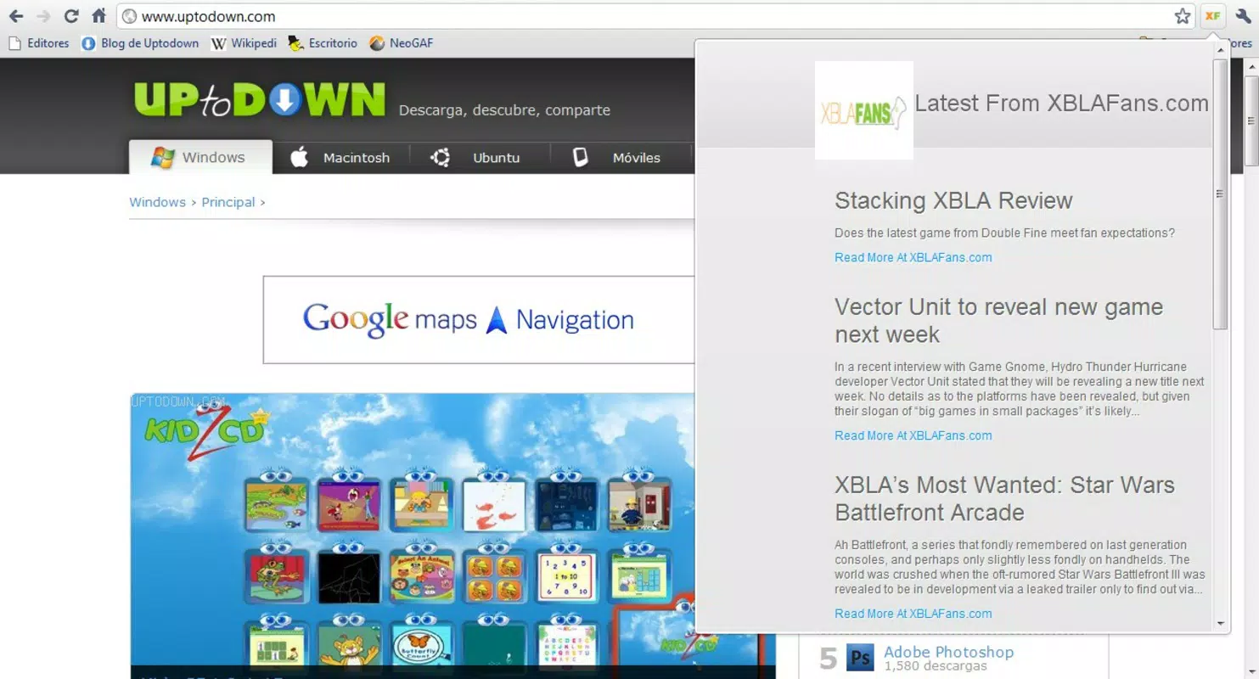Click the browser forward arrow
1259x679 pixels.
(x=43, y=16)
